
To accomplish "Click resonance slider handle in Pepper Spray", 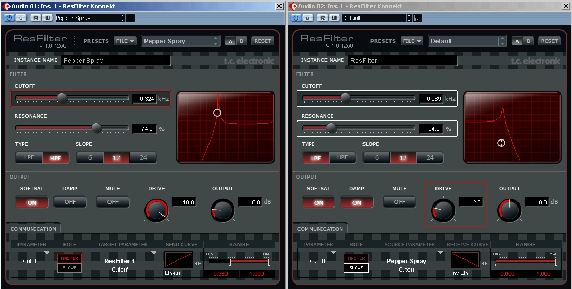I will 96,127.
